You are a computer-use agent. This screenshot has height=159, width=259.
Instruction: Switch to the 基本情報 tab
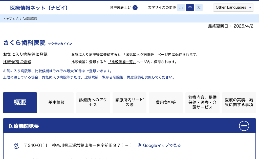56,102
